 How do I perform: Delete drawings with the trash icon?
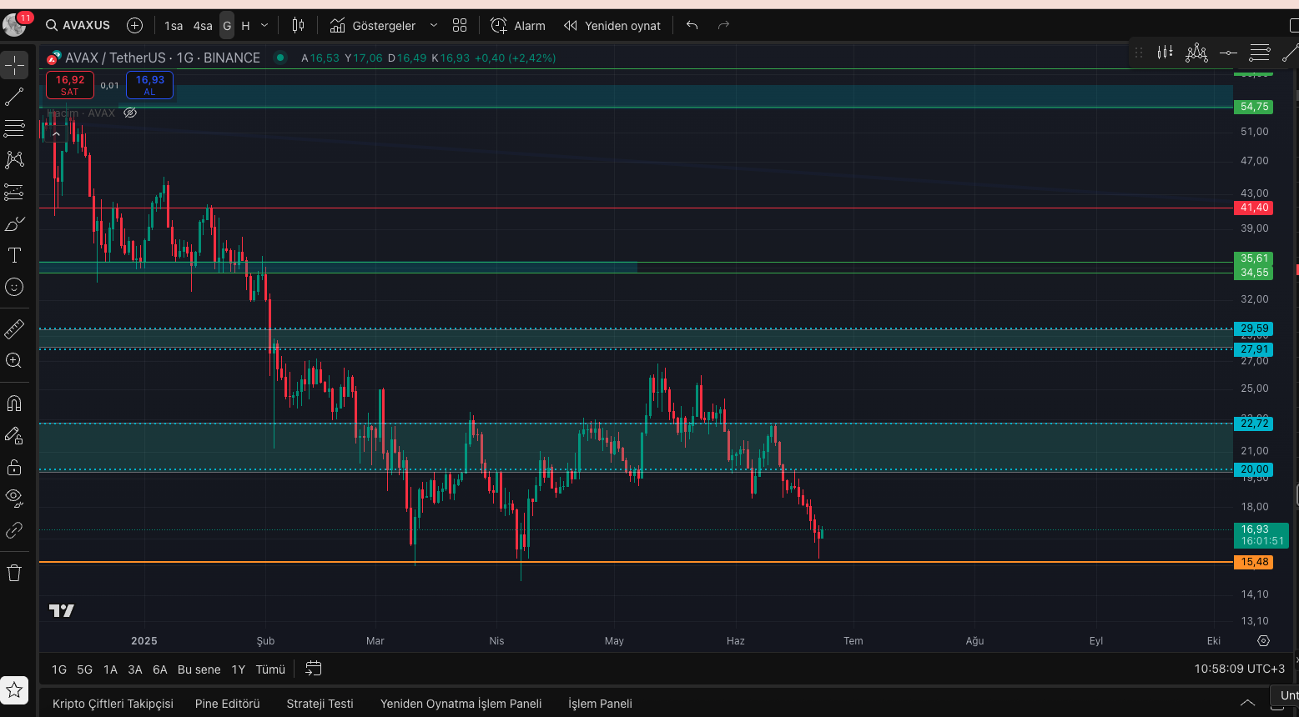click(14, 573)
